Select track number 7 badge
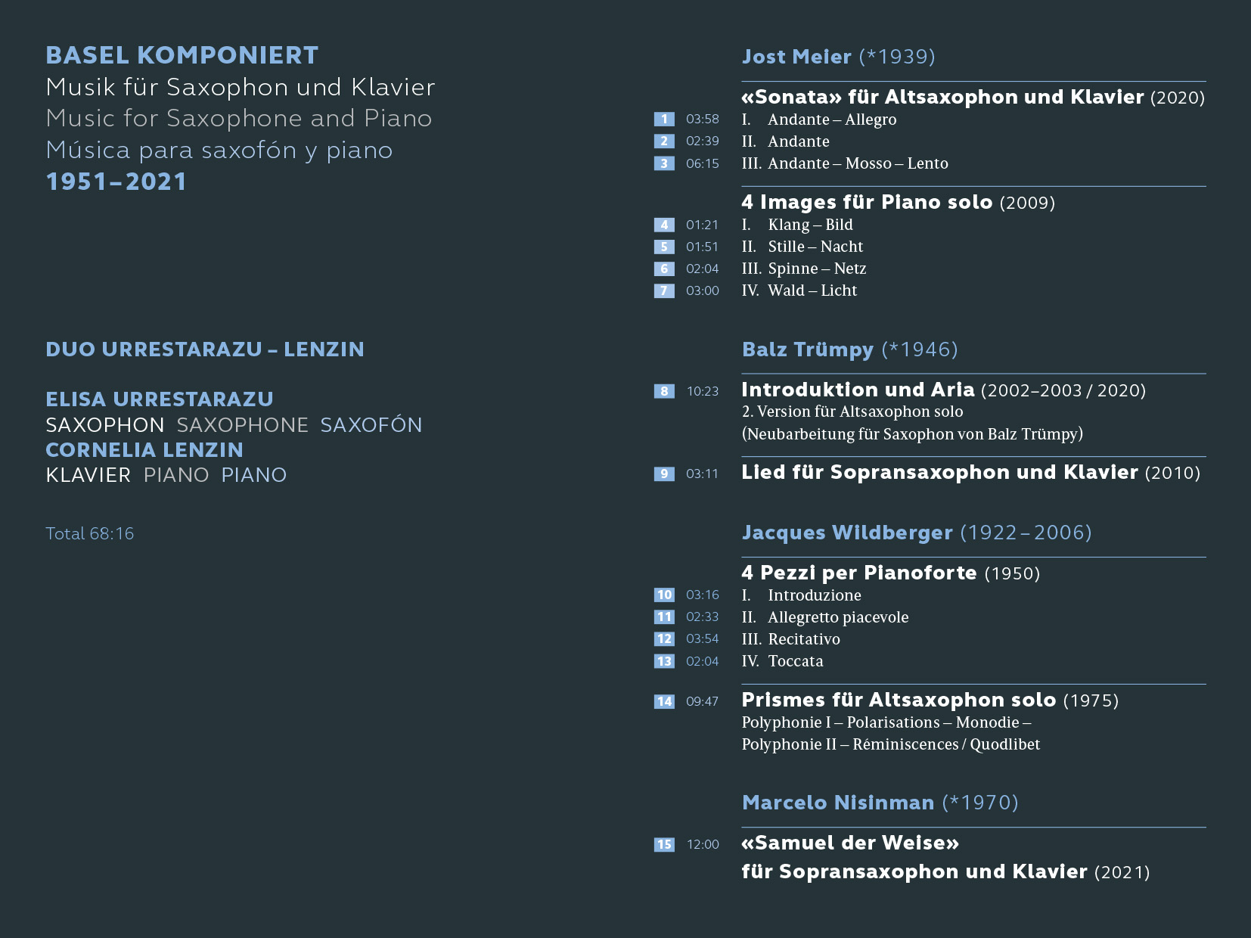This screenshot has width=1251, height=938. point(664,290)
